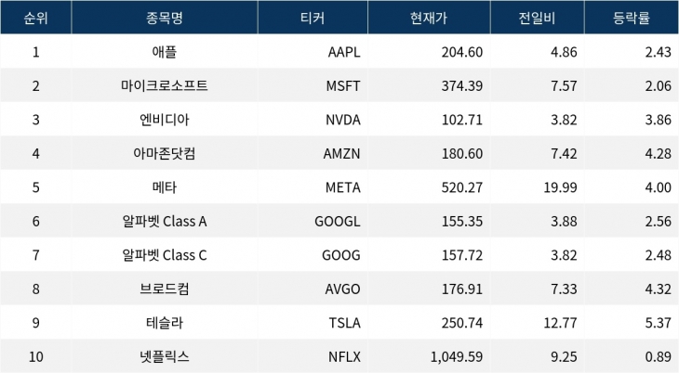The image size is (679, 373).
Task: Click the 아마존닷컴 stock name
Action: (164, 154)
